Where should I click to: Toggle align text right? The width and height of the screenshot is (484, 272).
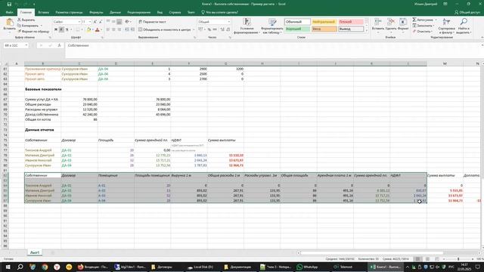click(x=119, y=29)
